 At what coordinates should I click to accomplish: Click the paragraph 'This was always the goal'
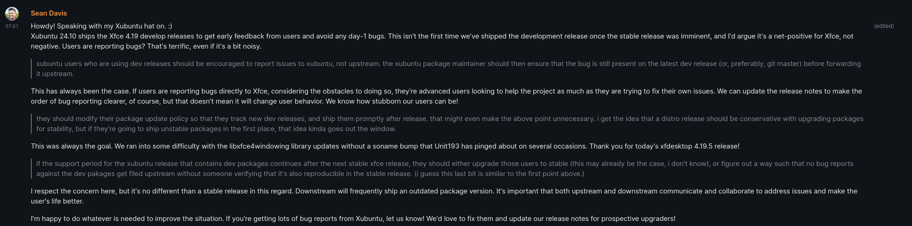click(x=385, y=146)
